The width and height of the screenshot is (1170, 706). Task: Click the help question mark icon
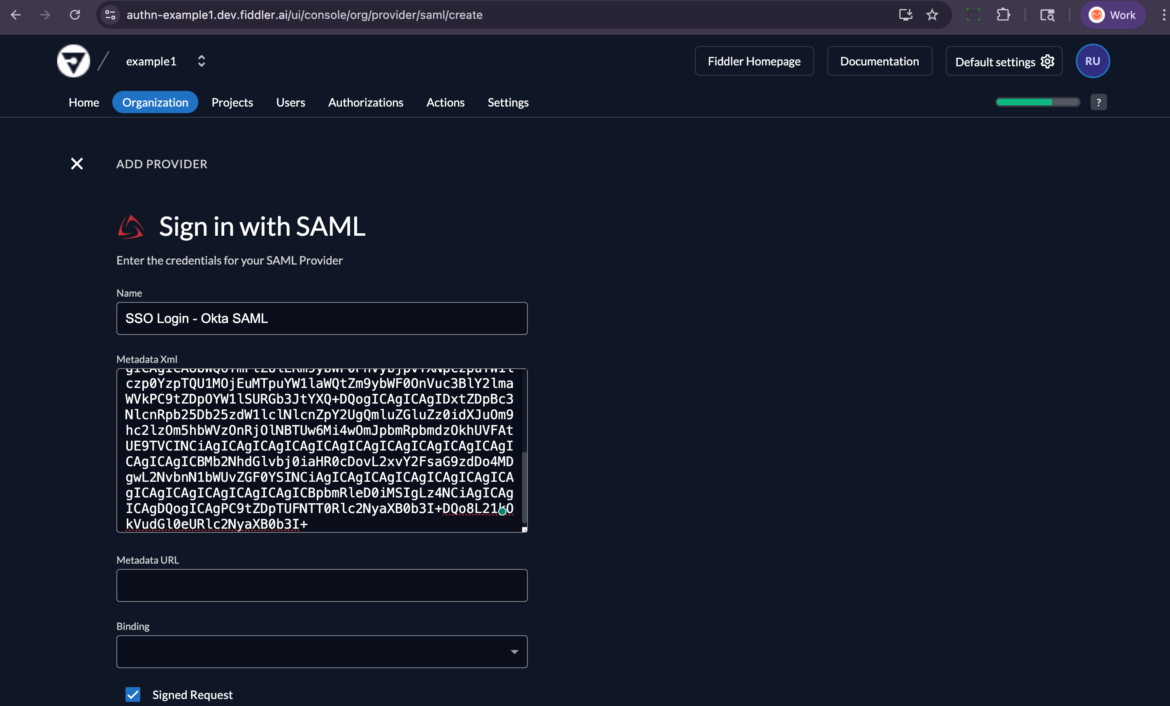point(1098,102)
